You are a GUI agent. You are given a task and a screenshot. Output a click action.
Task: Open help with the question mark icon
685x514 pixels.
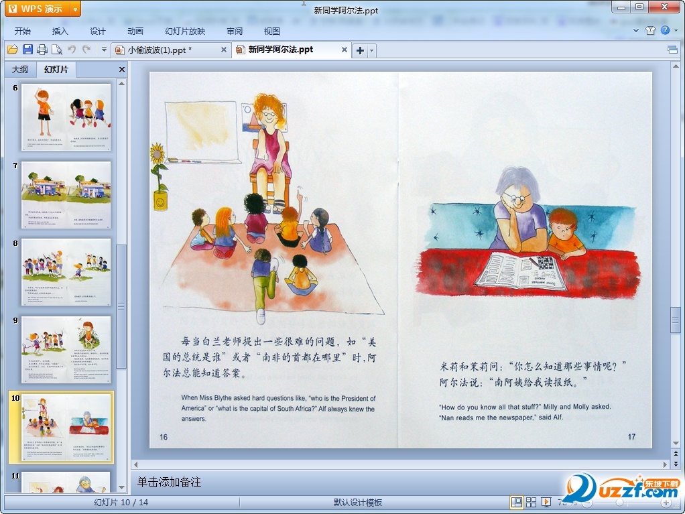(665, 30)
